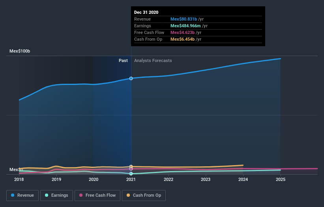Click the Dec 31 2020 tooltip date

146,12
